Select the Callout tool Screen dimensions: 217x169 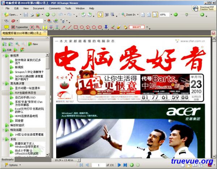click(38, 27)
